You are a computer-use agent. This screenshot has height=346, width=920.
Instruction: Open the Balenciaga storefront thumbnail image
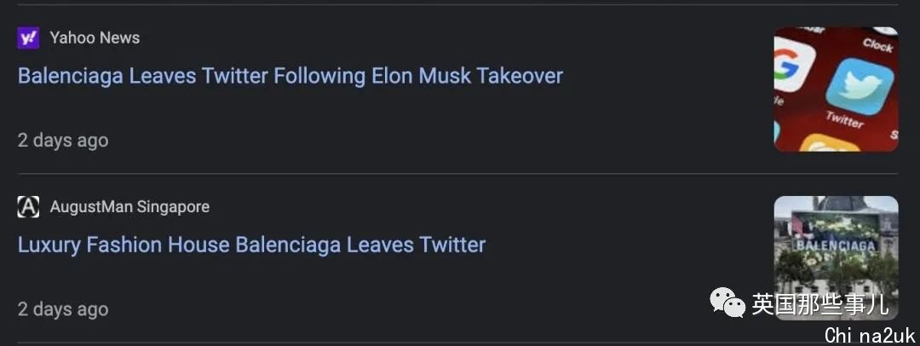(x=837, y=258)
